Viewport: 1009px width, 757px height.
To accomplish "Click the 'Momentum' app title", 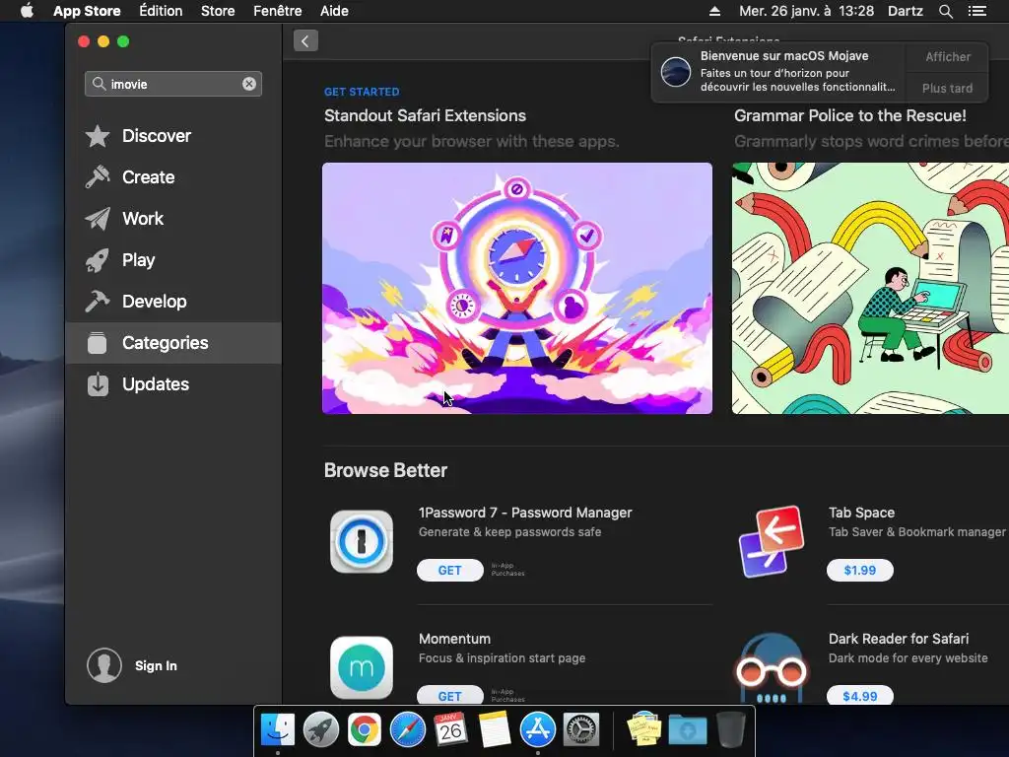I will click(x=454, y=639).
